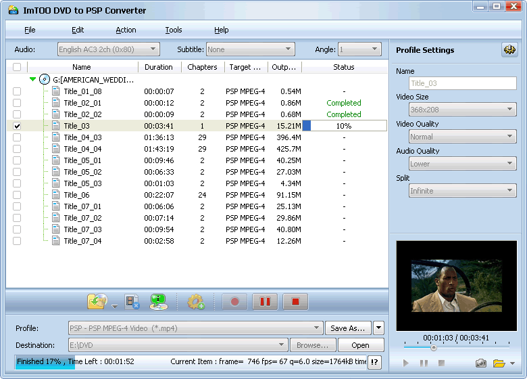Open snapshot folder icon in preview
The height and width of the screenshot is (379, 527).
coord(499,363)
